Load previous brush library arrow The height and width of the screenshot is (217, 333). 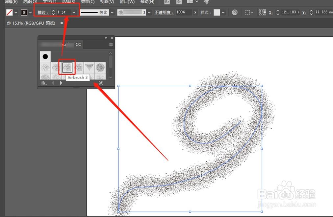[x=53, y=83]
